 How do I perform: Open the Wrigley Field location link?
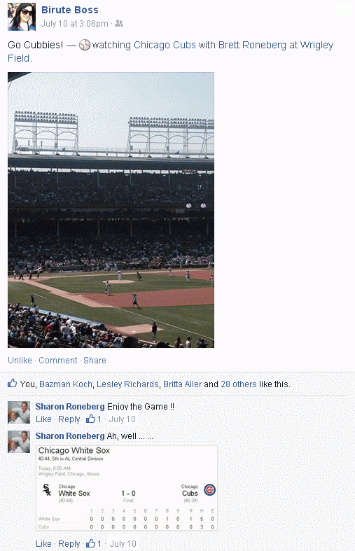click(170, 51)
